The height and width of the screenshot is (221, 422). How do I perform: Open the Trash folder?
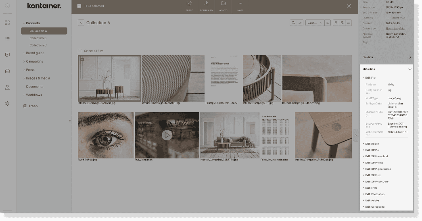(x=33, y=106)
